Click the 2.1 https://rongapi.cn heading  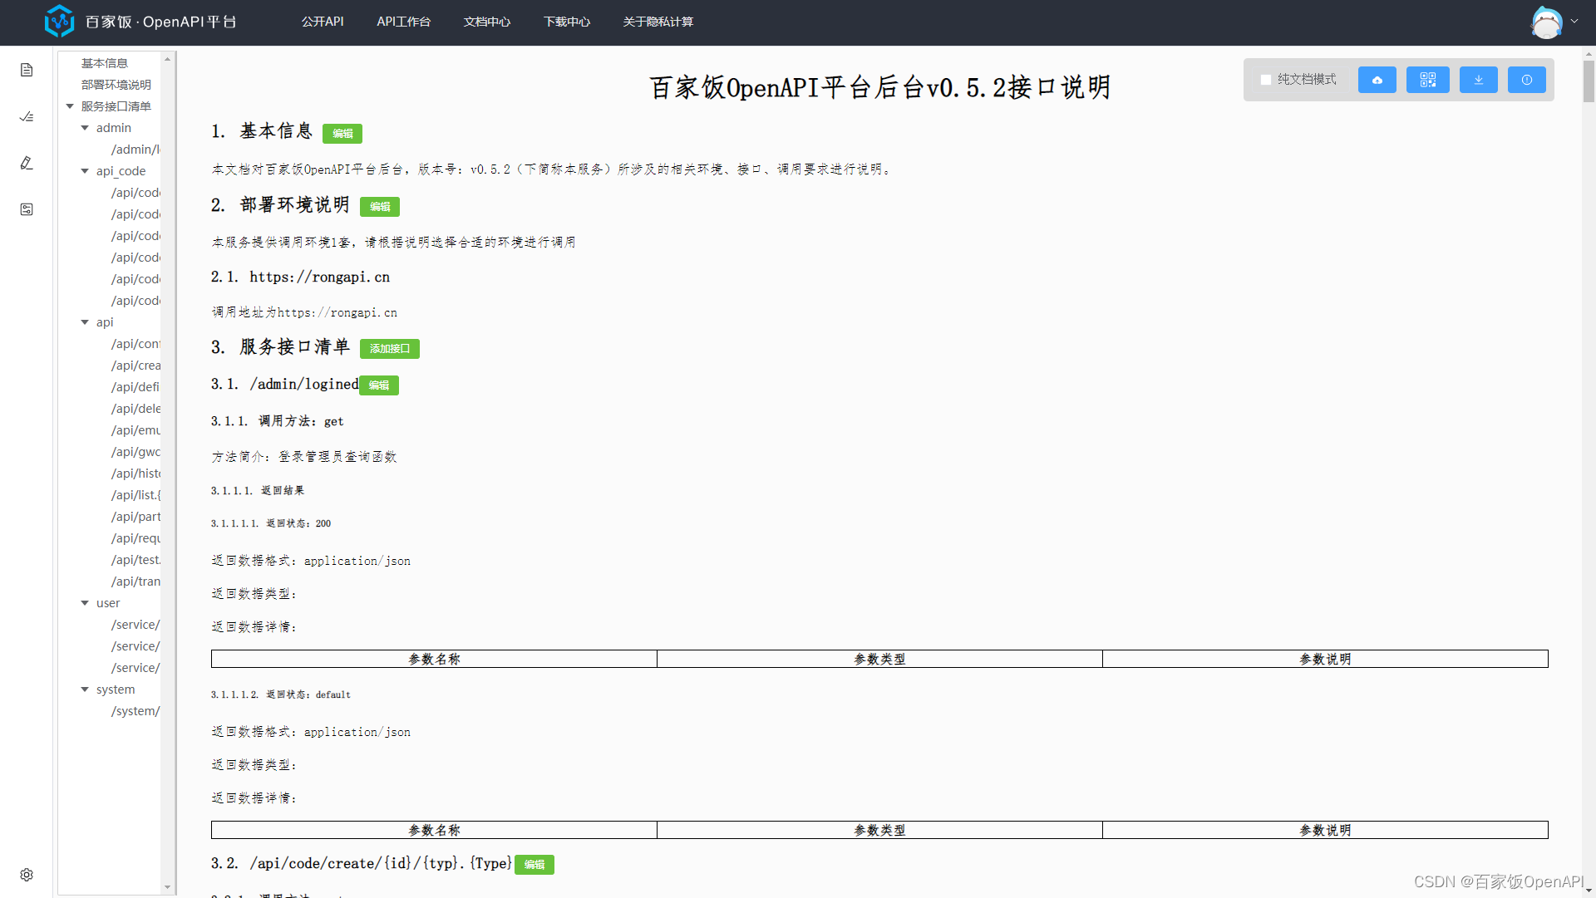tap(300, 277)
